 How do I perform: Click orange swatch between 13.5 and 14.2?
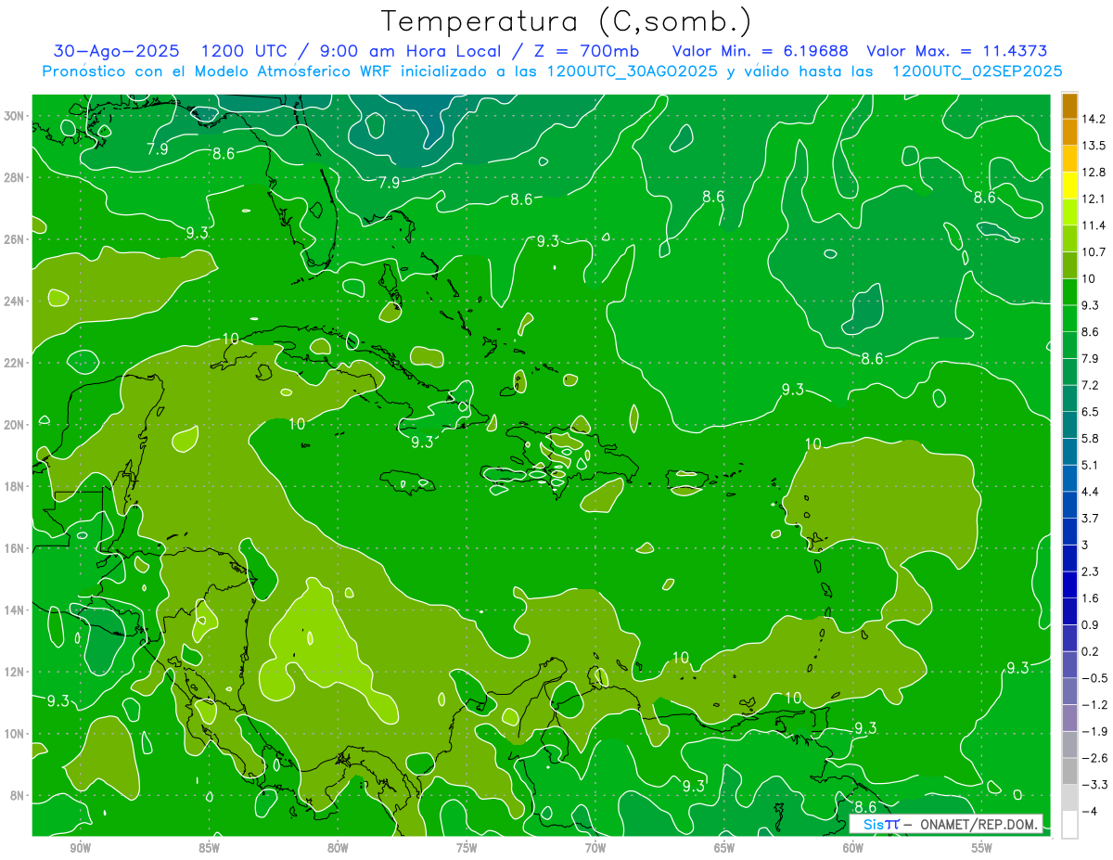pos(1069,133)
